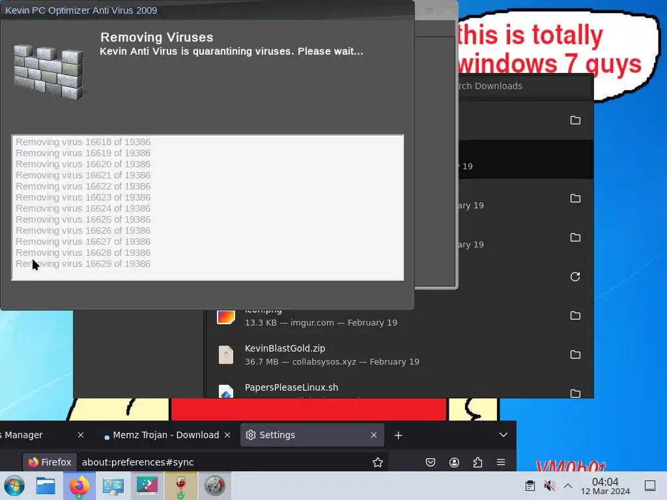Click the Removing Viruses heading
This screenshot has height=500, width=667.
coord(156,37)
